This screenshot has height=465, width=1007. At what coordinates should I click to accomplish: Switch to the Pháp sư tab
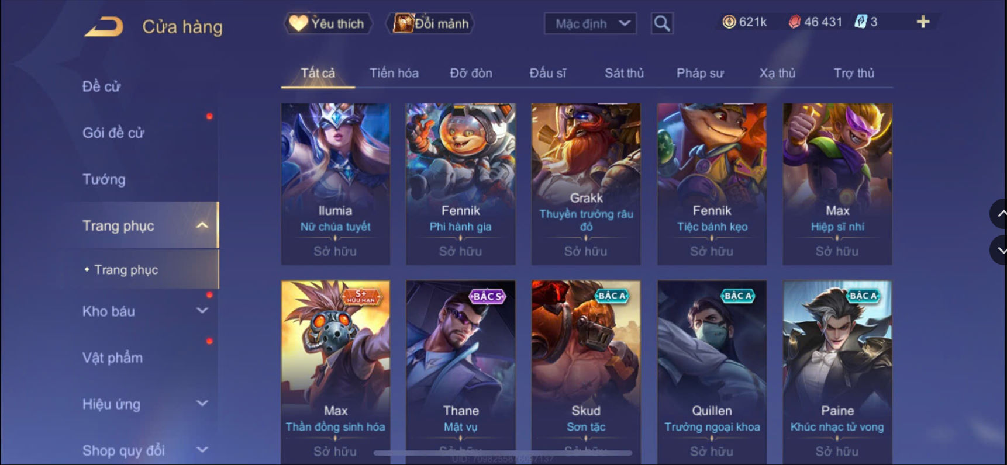tap(700, 73)
